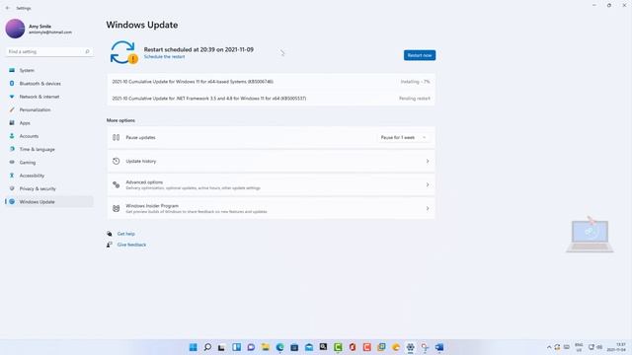Open Accessibility settings

48,176
